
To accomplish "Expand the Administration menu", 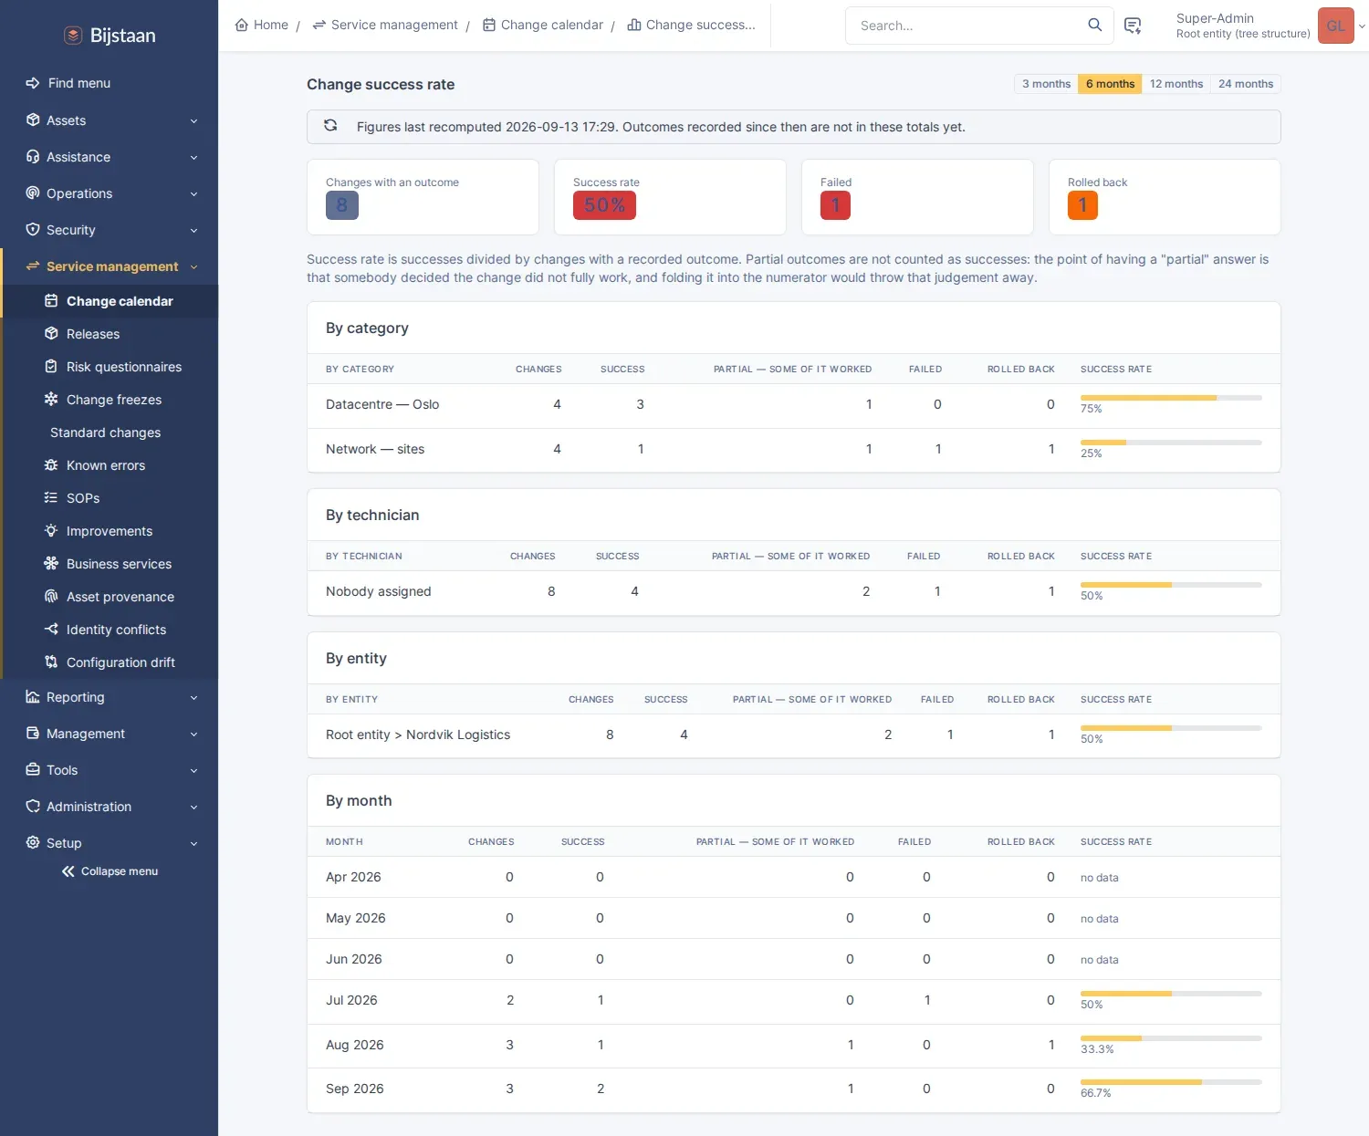I will 110,807.
